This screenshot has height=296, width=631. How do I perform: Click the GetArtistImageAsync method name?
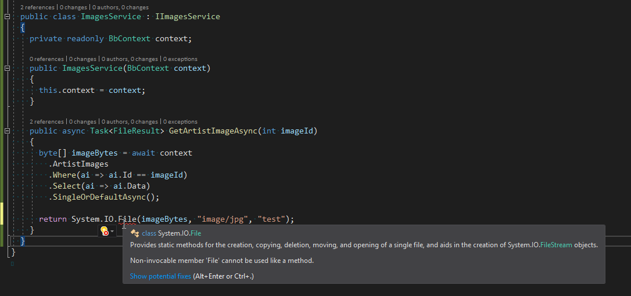(213, 131)
